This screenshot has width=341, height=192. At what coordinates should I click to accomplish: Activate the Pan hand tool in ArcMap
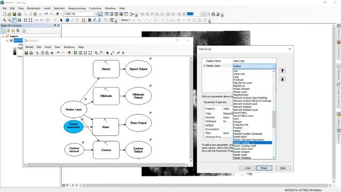(x=14, y=20)
